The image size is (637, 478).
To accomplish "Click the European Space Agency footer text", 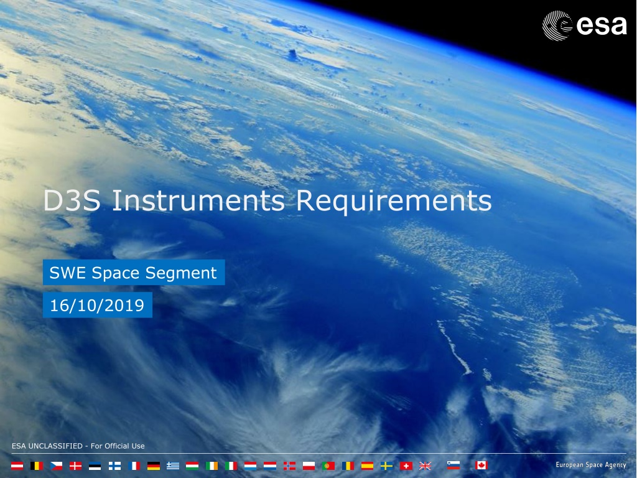I will coord(591,464).
